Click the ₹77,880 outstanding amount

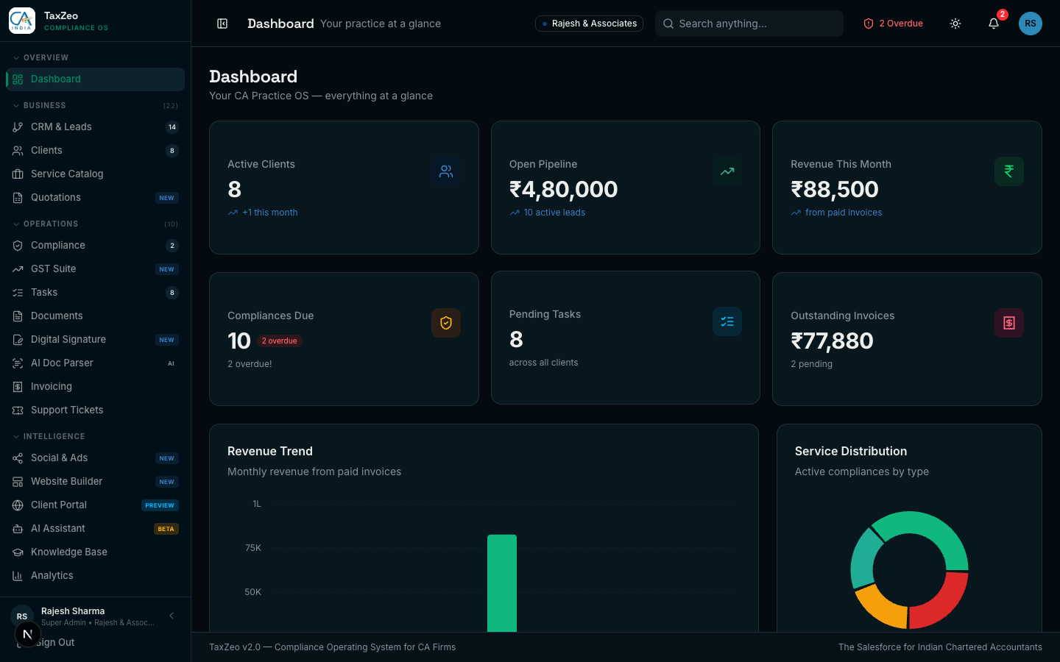click(832, 341)
